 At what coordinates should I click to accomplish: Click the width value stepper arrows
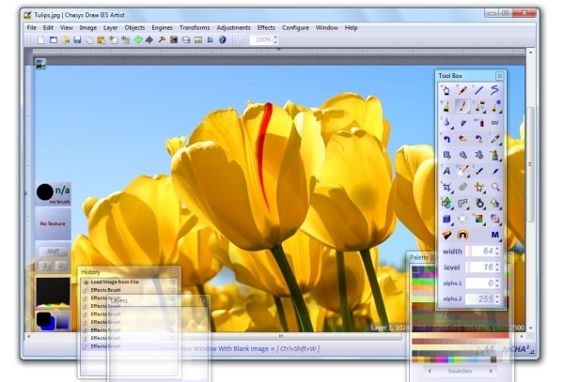point(497,251)
